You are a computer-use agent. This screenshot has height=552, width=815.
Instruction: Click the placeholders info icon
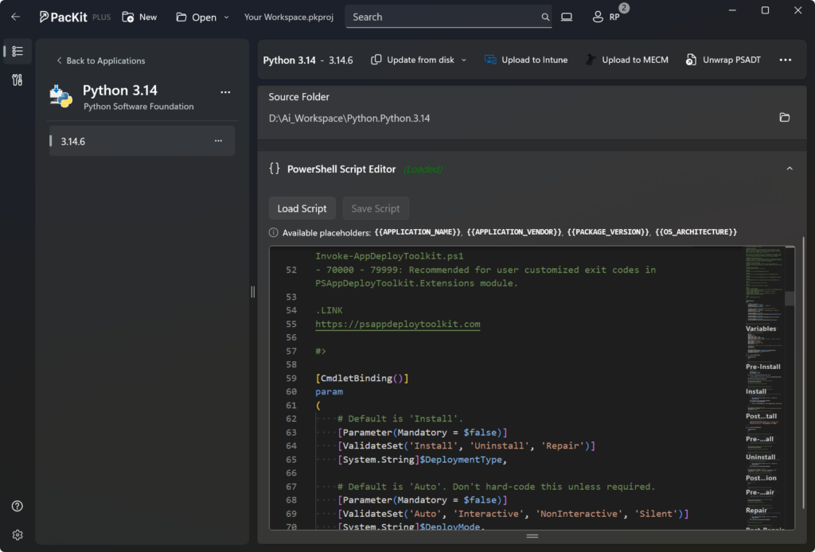tap(274, 232)
